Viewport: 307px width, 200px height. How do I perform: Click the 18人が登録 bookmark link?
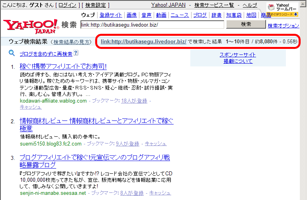coord(134,101)
